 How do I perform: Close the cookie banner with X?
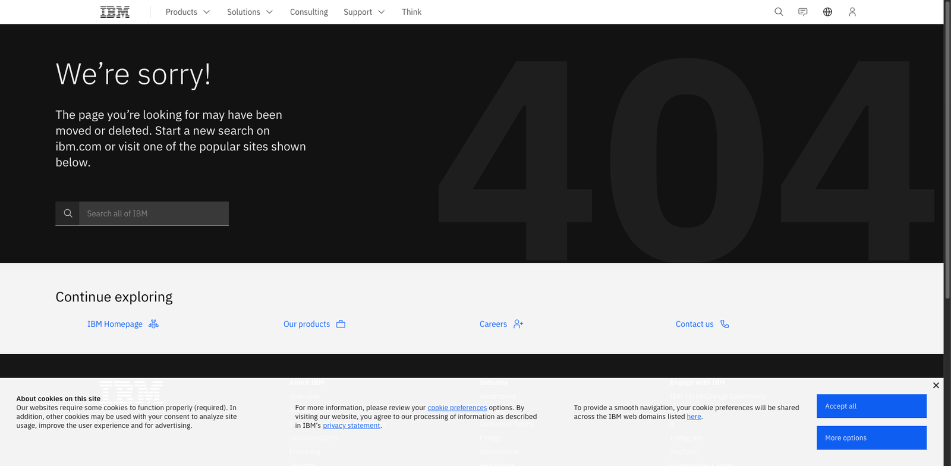(x=936, y=386)
